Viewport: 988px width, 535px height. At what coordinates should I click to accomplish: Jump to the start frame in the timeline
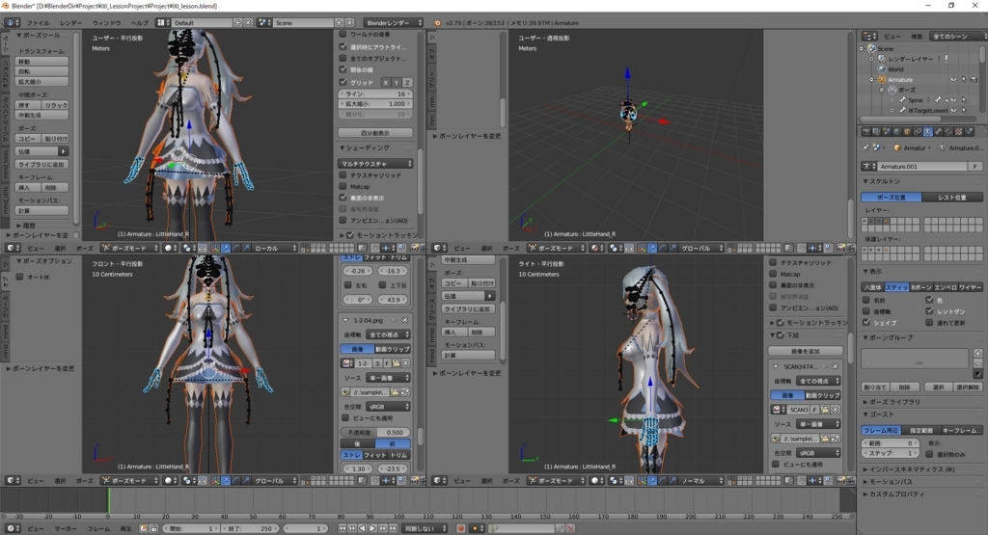click(x=343, y=528)
